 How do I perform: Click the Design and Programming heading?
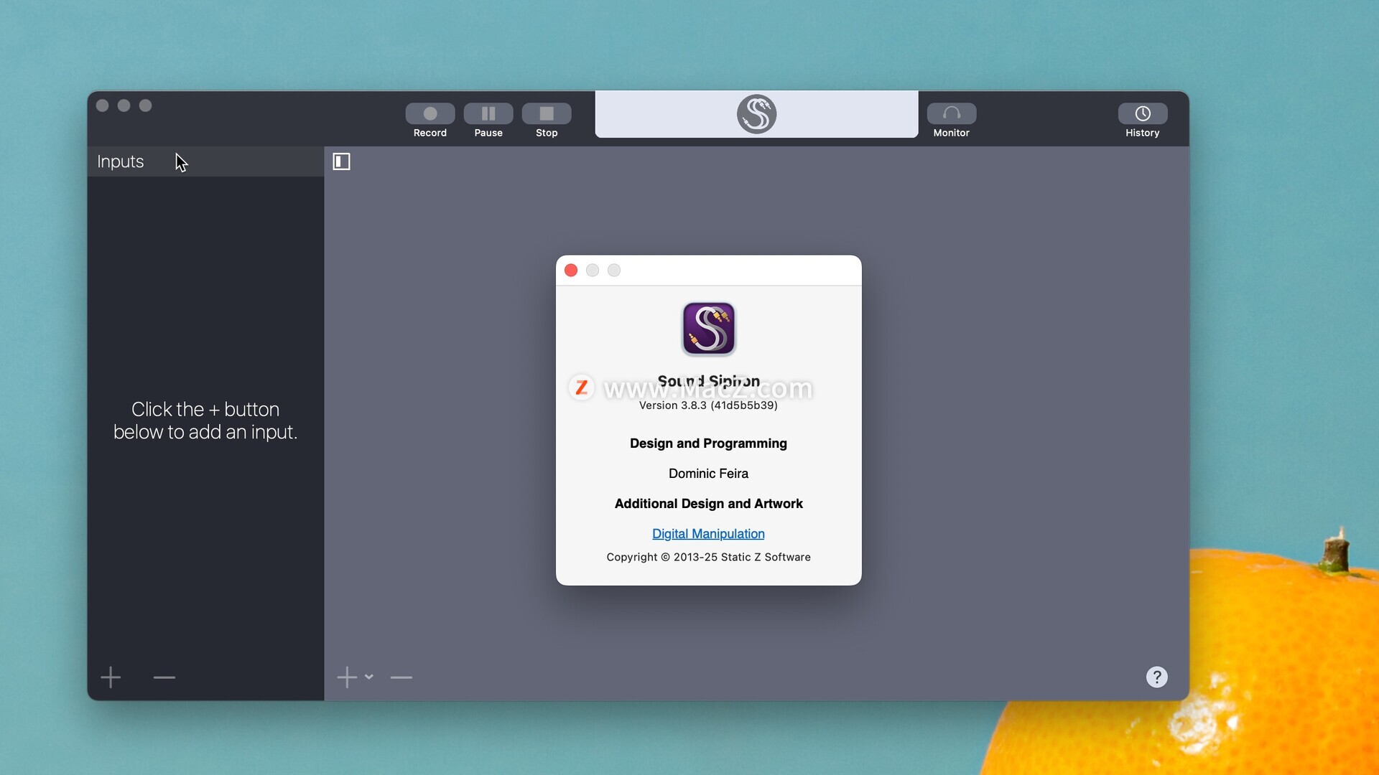tap(708, 443)
